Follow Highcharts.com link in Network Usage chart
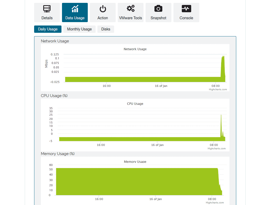The width and height of the screenshot is (274, 205). [x=218, y=89]
